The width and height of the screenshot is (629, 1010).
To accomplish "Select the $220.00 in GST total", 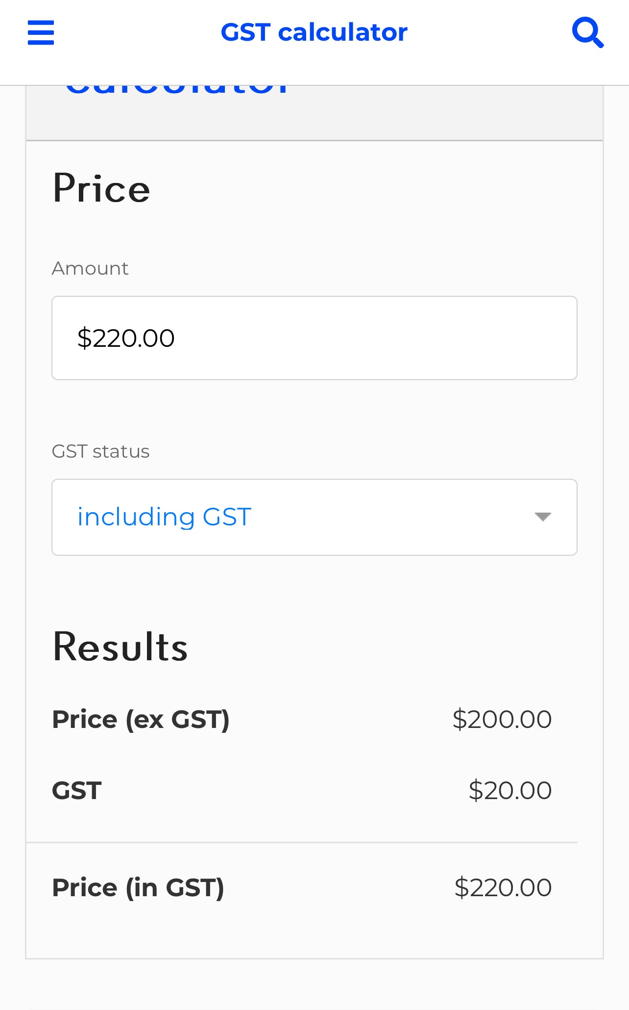I will pos(503,888).
